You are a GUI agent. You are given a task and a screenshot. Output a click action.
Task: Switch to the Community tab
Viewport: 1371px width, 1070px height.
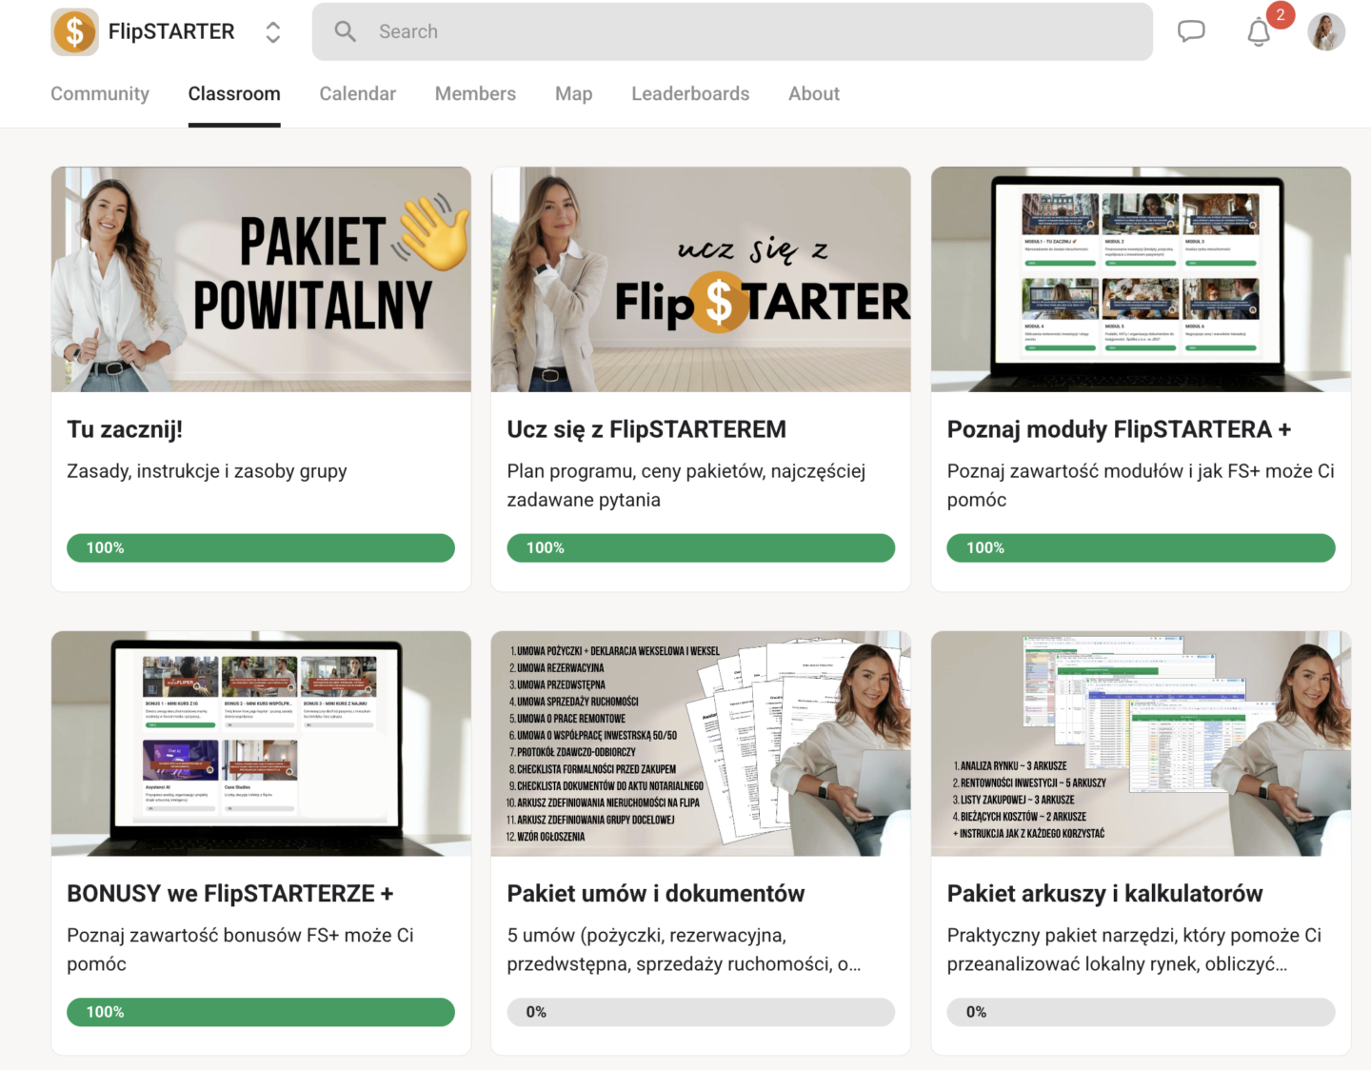point(100,93)
